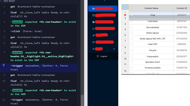This screenshot has height=106, width=190.
Task: Select row header number 5
Action: pyautogui.click(x=125, y=29)
